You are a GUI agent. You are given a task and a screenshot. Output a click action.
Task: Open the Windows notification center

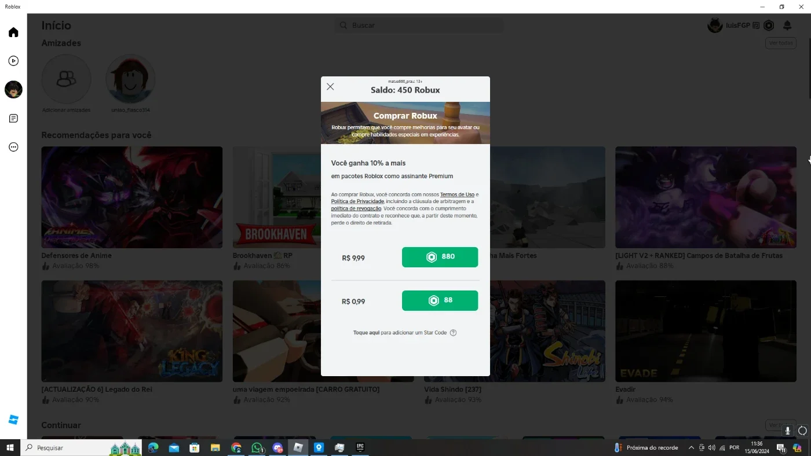[x=780, y=448]
